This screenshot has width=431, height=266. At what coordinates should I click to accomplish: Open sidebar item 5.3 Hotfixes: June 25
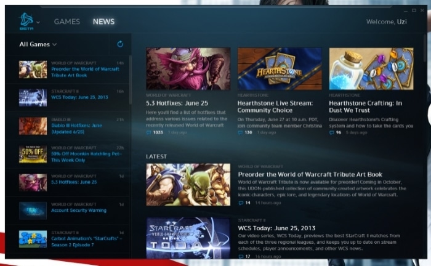[x=74, y=182]
